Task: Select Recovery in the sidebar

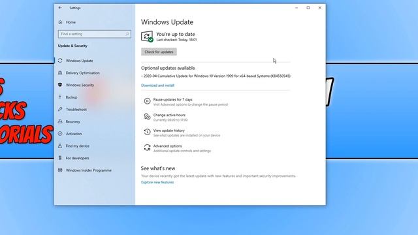Action: 72,121
